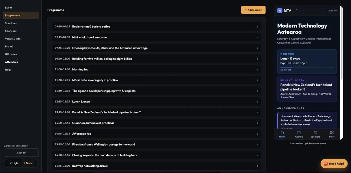The image size is (351, 173).
Task: Open the On Now Lunch & expo card
Action: [x=307, y=62]
